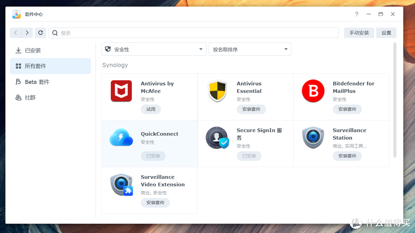Viewport: 415px width, 233px height.
Task: Maximize the Package Center window
Action: point(380,14)
